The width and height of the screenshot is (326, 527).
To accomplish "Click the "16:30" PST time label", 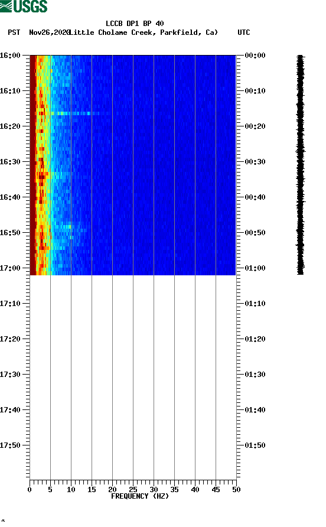I will pyautogui.click(x=10, y=162).
